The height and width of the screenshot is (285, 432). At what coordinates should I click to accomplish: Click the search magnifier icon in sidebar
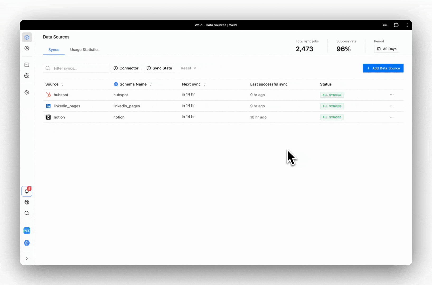click(x=27, y=213)
